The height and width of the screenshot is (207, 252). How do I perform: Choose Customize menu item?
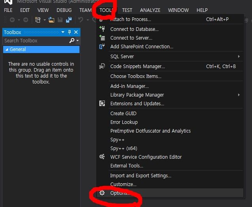point(171,184)
